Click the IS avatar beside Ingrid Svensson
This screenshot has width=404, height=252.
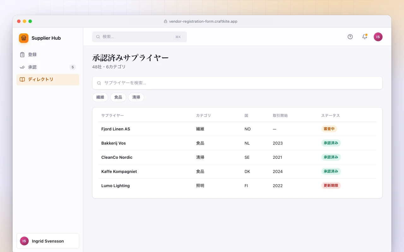[x=24, y=241]
